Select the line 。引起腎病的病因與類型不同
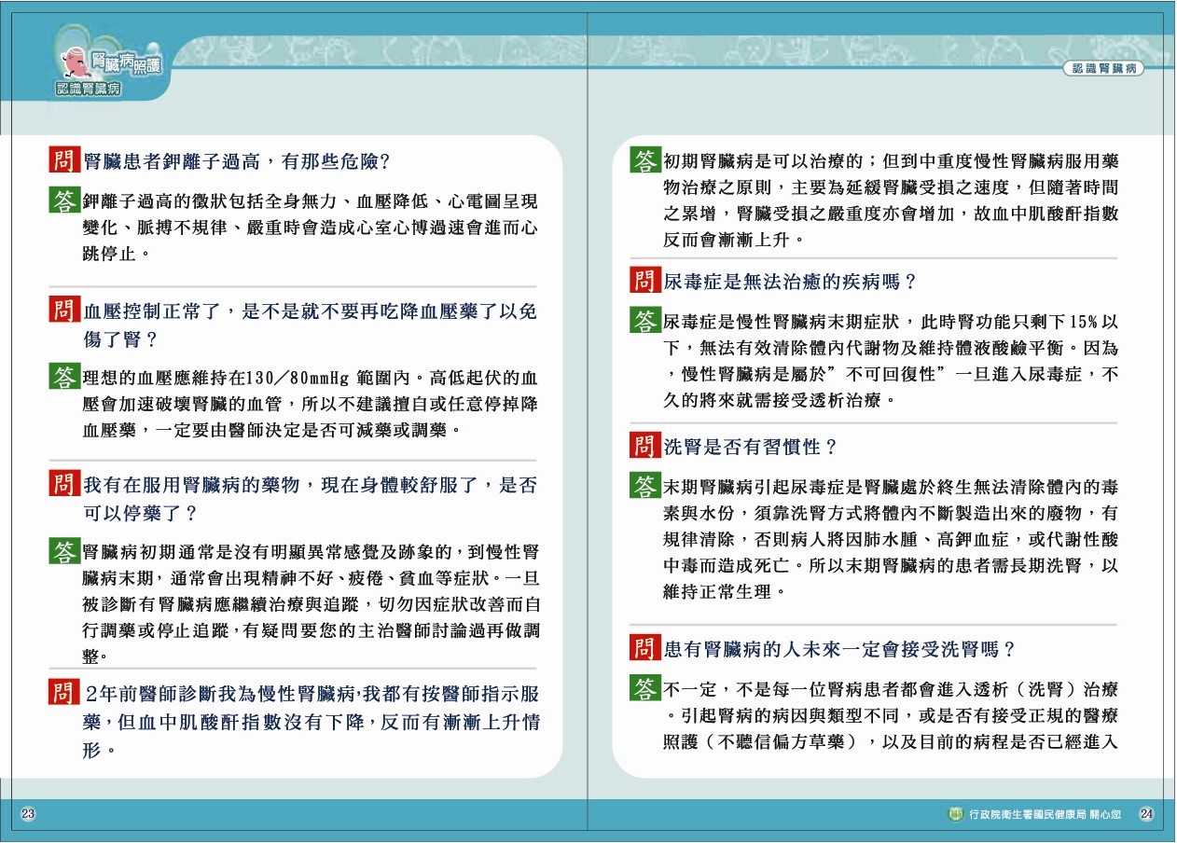The height and width of the screenshot is (843, 1177). [x=891, y=716]
